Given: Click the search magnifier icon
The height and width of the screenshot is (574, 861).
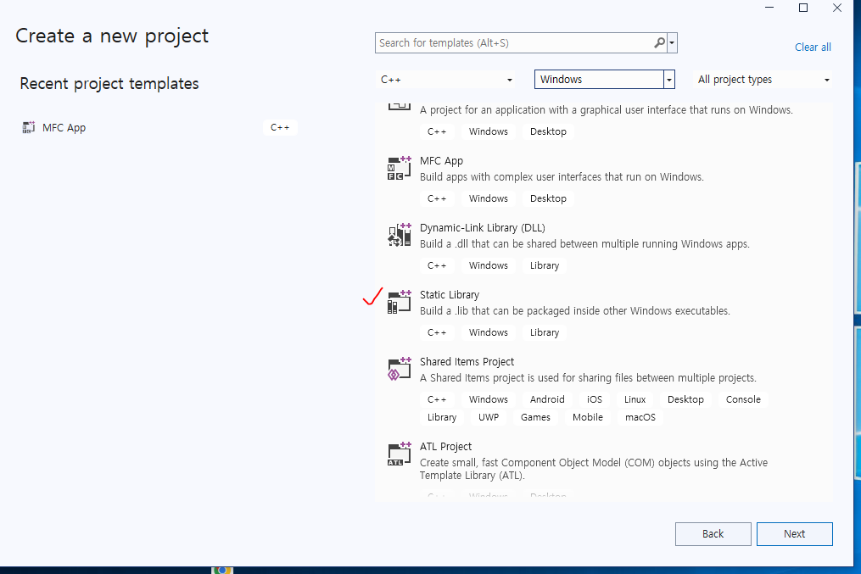Looking at the screenshot, I should pos(659,42).
